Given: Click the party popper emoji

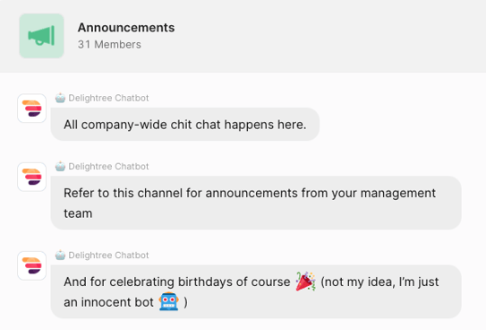Looking at the screenshot, I should 305,282.
